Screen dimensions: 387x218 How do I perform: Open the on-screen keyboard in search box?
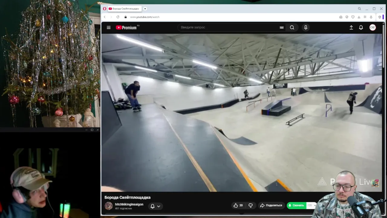click(x=281, y=27)
